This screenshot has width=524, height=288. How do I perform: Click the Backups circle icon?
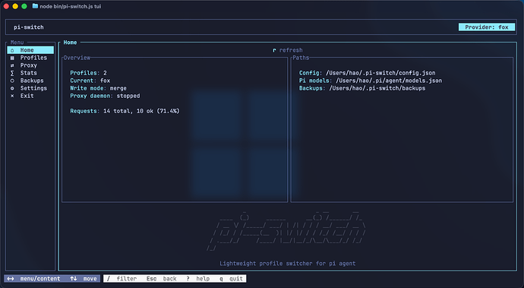(x=12, y=81)
